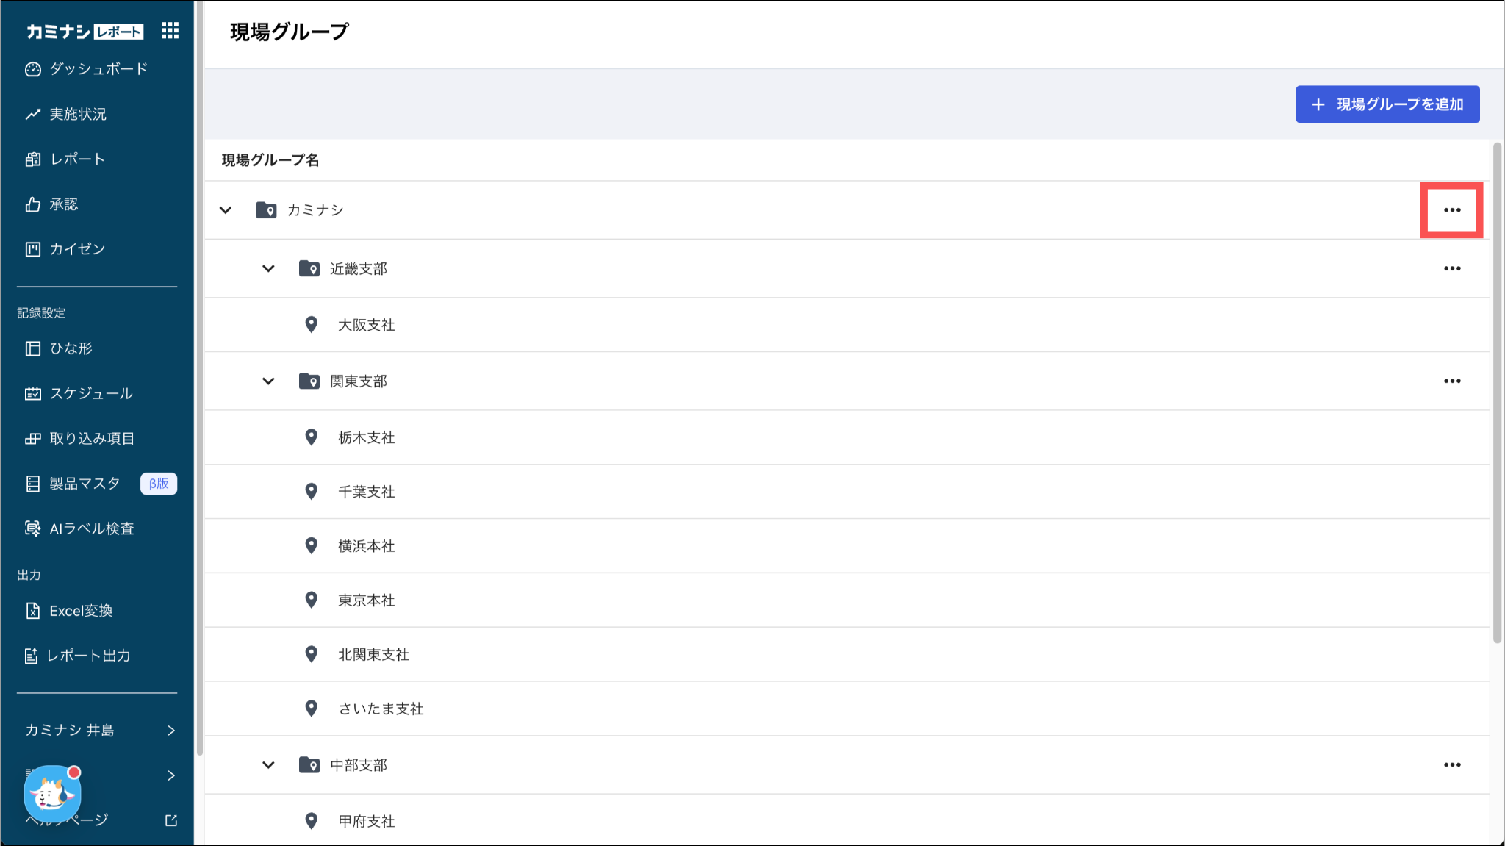Open the more options menu for カミナシ
The height and width of the screenshot is (846, 1505).
click(x=1451, y=210)
